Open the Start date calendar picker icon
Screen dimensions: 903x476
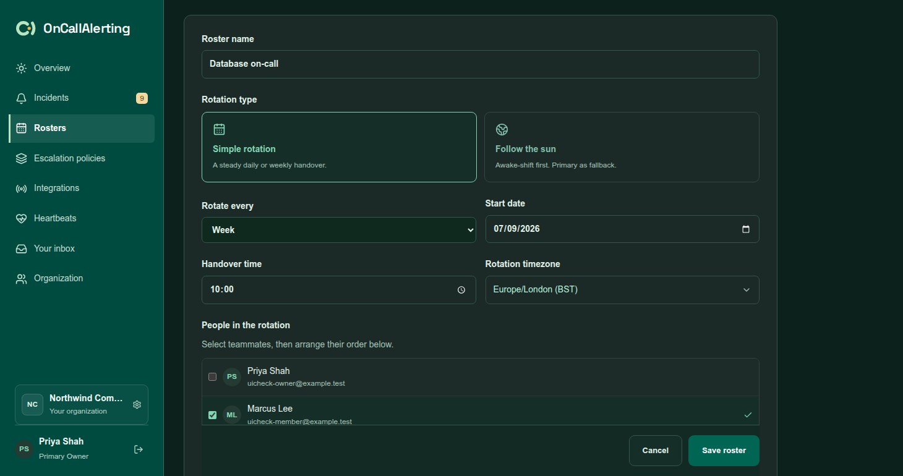coord(746,229)
